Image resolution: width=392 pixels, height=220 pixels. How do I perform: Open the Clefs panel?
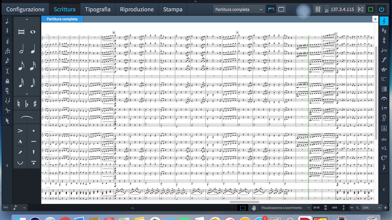pos(384,21)
